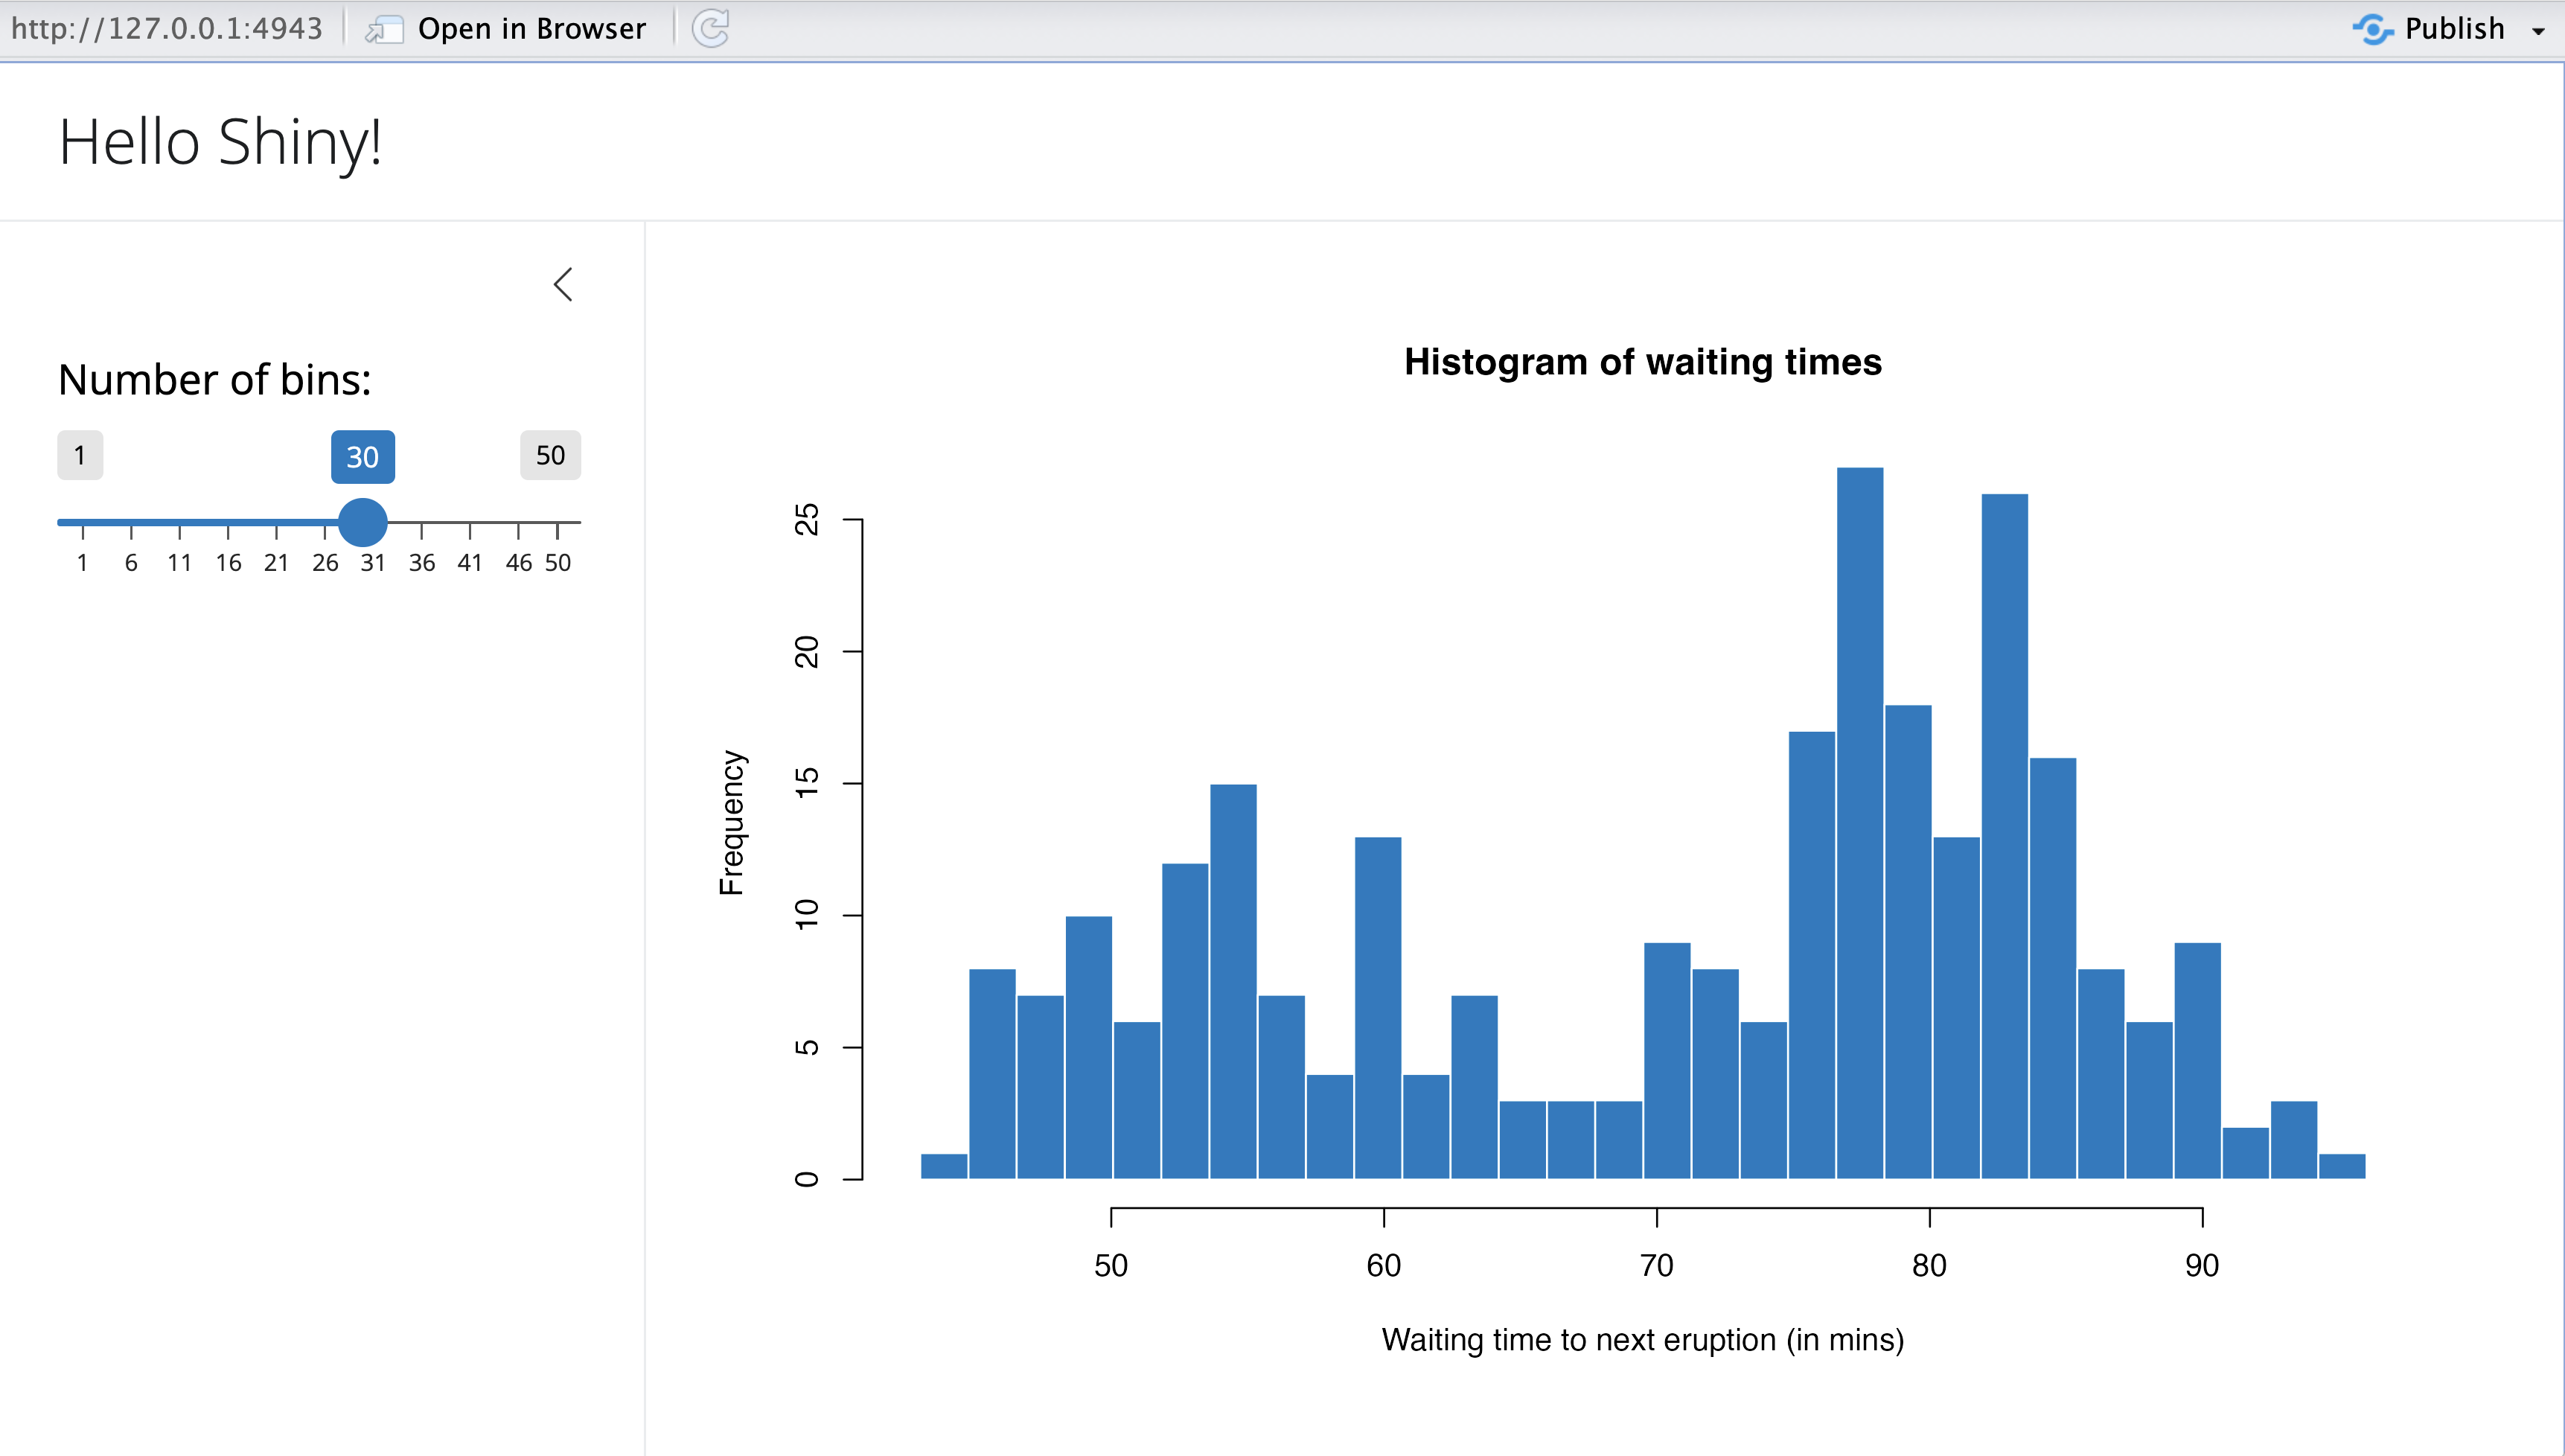Click the RStudio Shiny publish icon

[2371, 28]
